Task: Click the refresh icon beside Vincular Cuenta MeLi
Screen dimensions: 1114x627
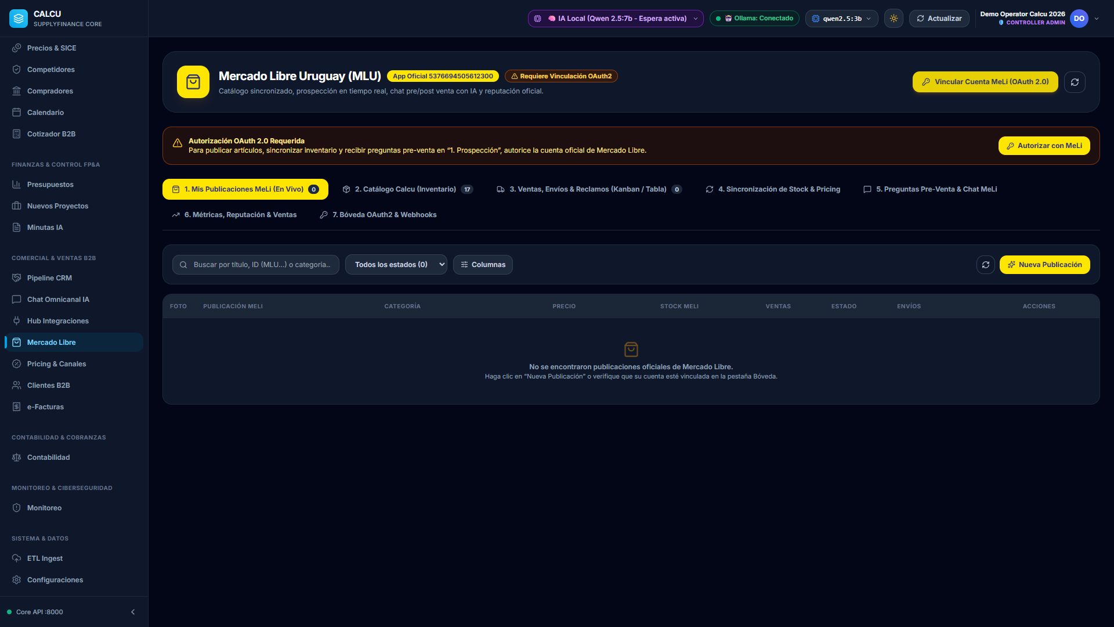Action: [1075, 82]
